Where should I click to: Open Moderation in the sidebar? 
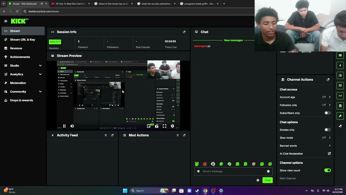click(23, 83)
